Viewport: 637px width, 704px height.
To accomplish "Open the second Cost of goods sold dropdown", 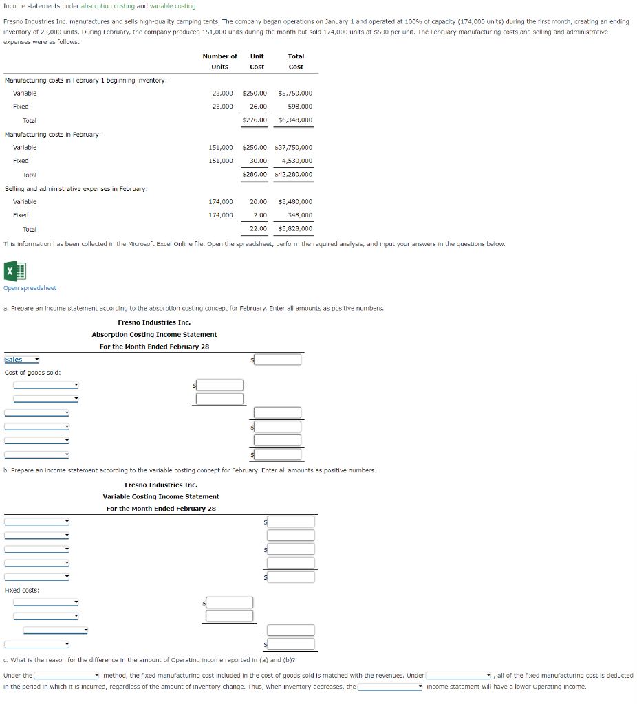I will tap(45, 397).
